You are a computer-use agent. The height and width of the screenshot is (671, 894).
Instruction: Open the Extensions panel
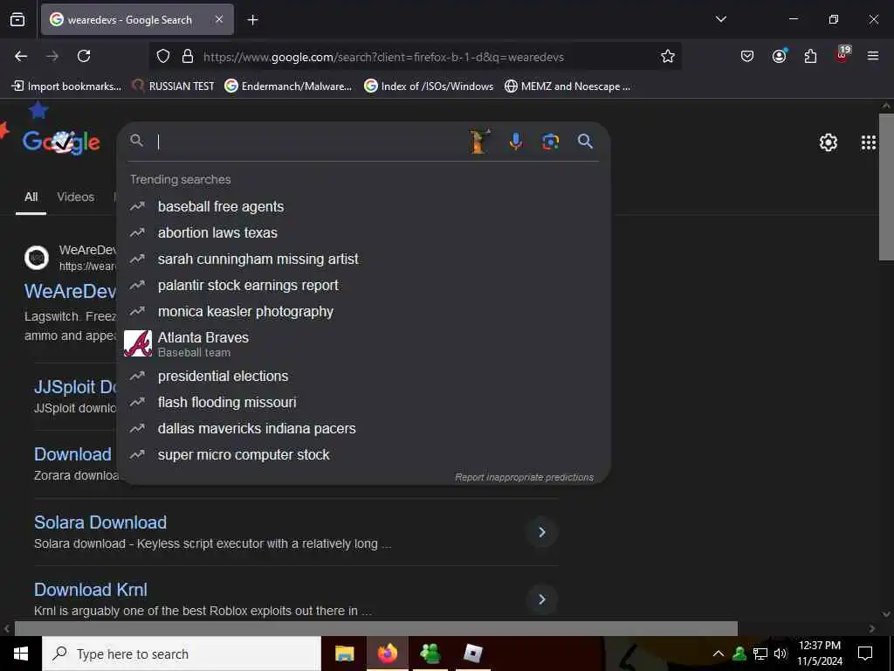pos(810,56)
